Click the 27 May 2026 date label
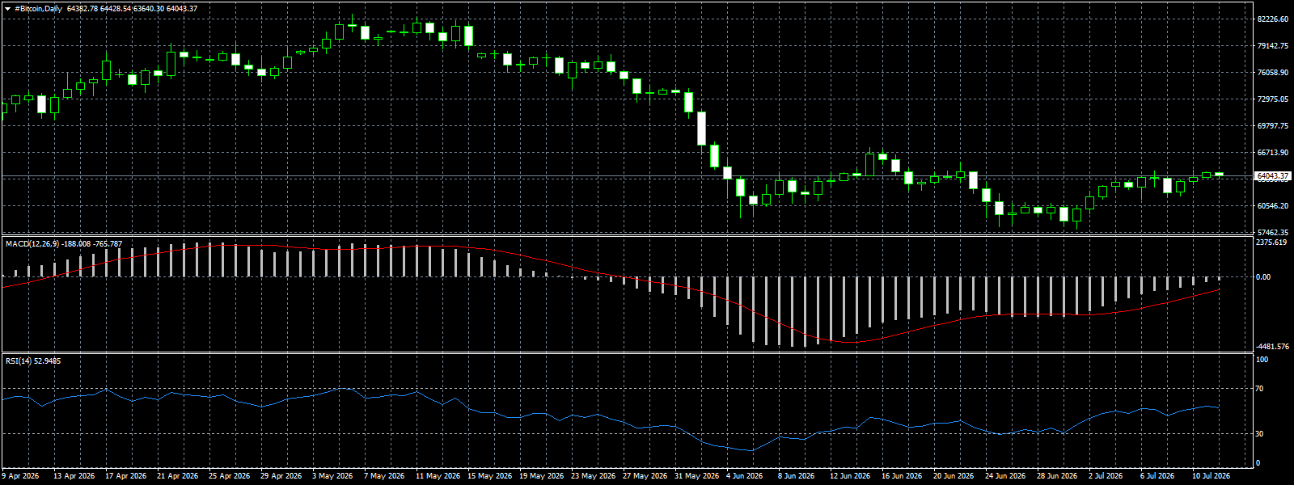 (x=645, y=476)
